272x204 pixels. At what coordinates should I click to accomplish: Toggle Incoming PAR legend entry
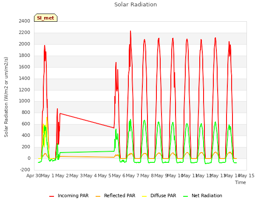(69, 195)
